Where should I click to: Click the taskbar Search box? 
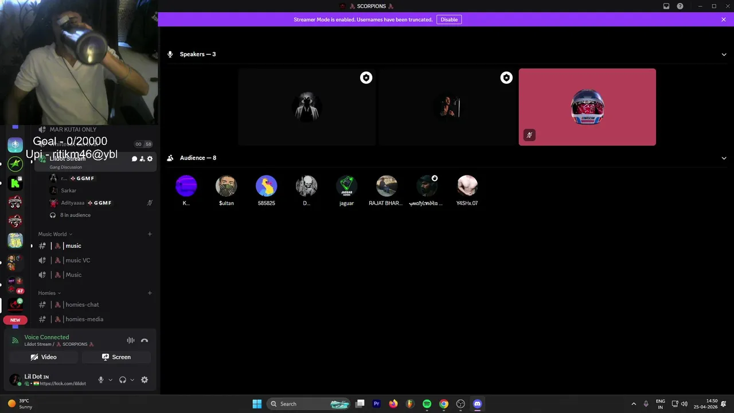(x=309, y=404)
